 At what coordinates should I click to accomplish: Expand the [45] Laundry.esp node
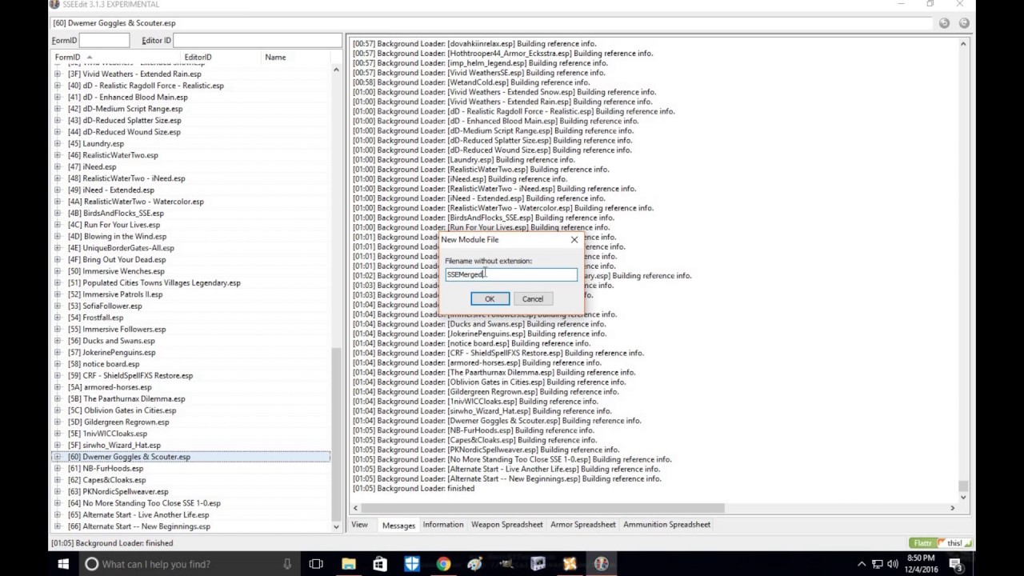pos(58,144)
